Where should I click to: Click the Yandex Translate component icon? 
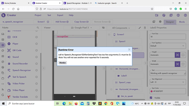(9, 97)
